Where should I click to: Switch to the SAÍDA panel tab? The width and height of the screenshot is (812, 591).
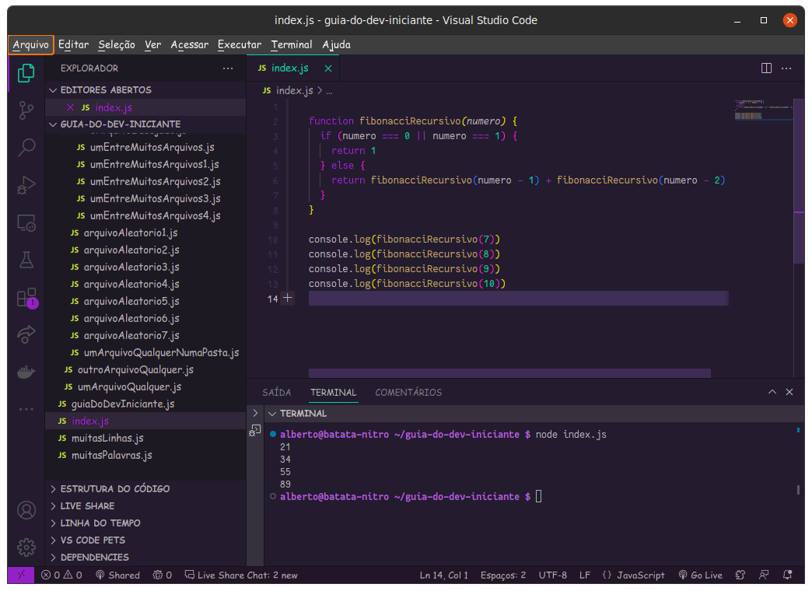(x=276, y=393)
